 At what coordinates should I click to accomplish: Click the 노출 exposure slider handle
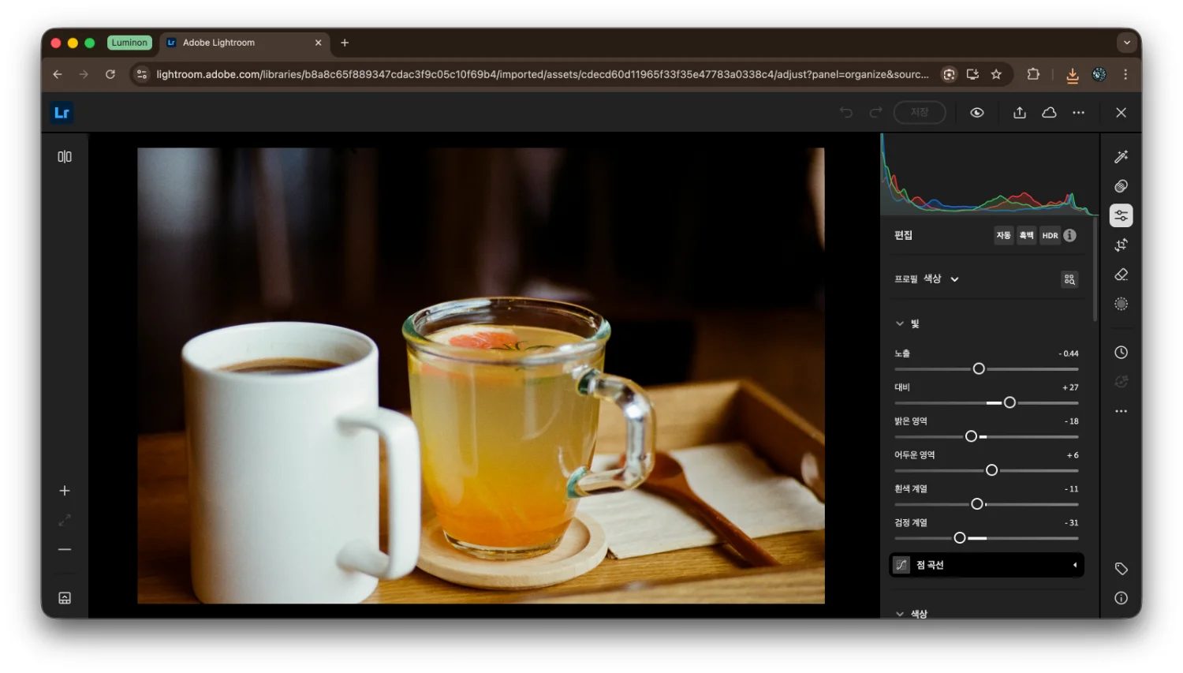coord(979,368)
